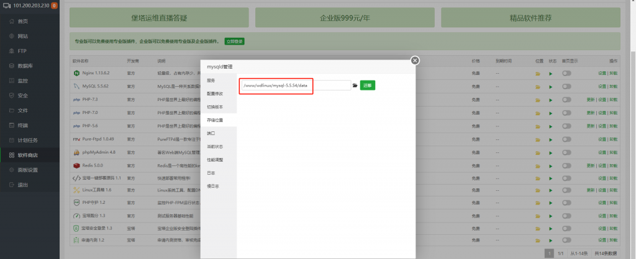Click the green play status icon for phpMyAdmin
This screenshot has height=259, width=636.
[551, 152]
